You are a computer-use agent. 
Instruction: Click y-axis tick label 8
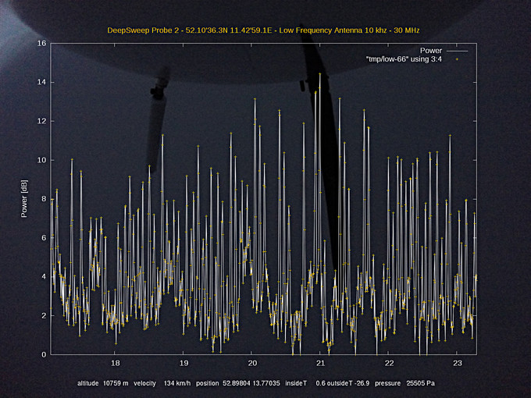pyautogui.click(x=44, y=199)
